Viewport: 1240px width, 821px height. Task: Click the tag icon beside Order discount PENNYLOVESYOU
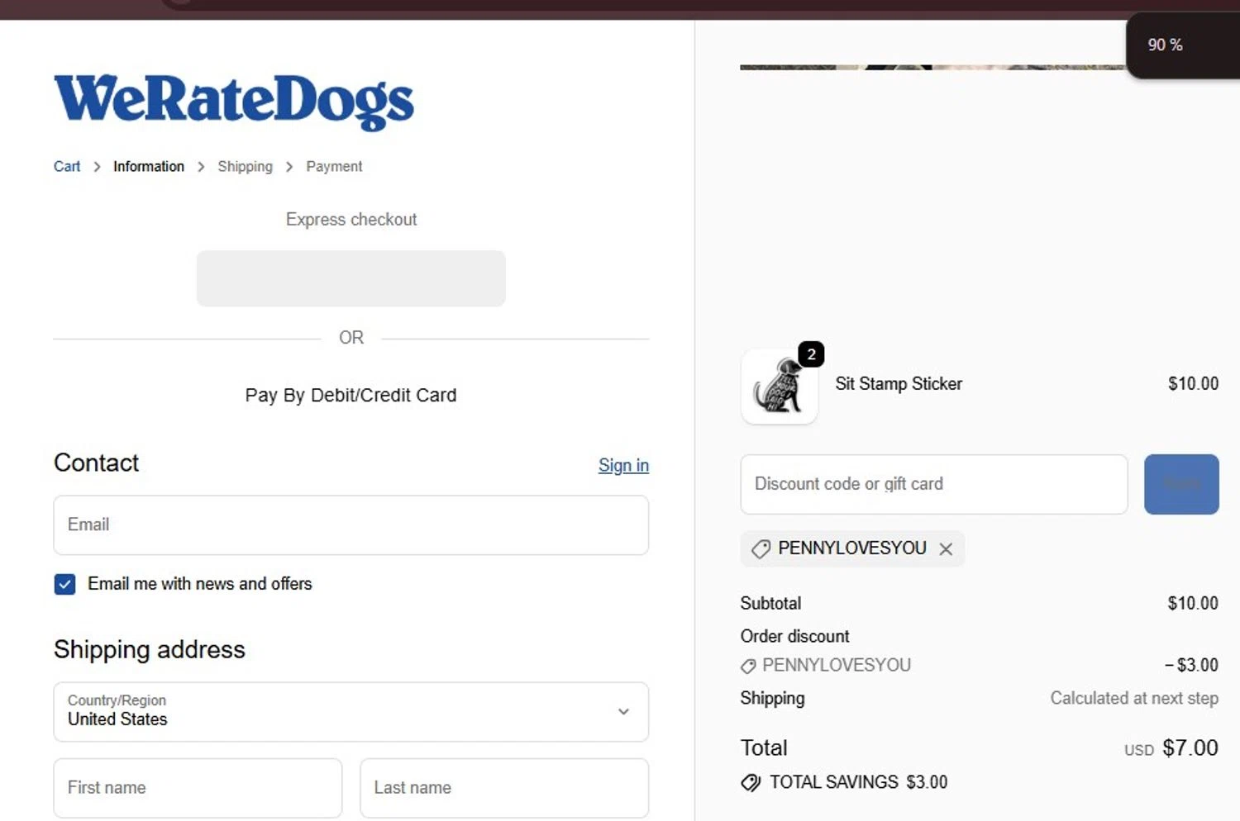(x=748, y=666)
